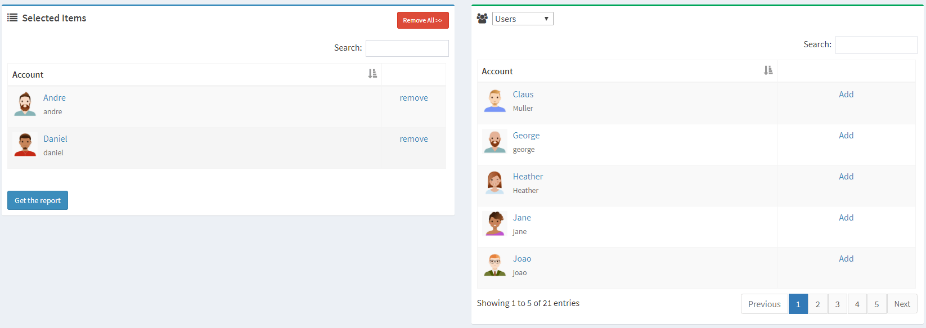Click the 'jane' username text
926x328 pixels.
[x=520, y=232]
